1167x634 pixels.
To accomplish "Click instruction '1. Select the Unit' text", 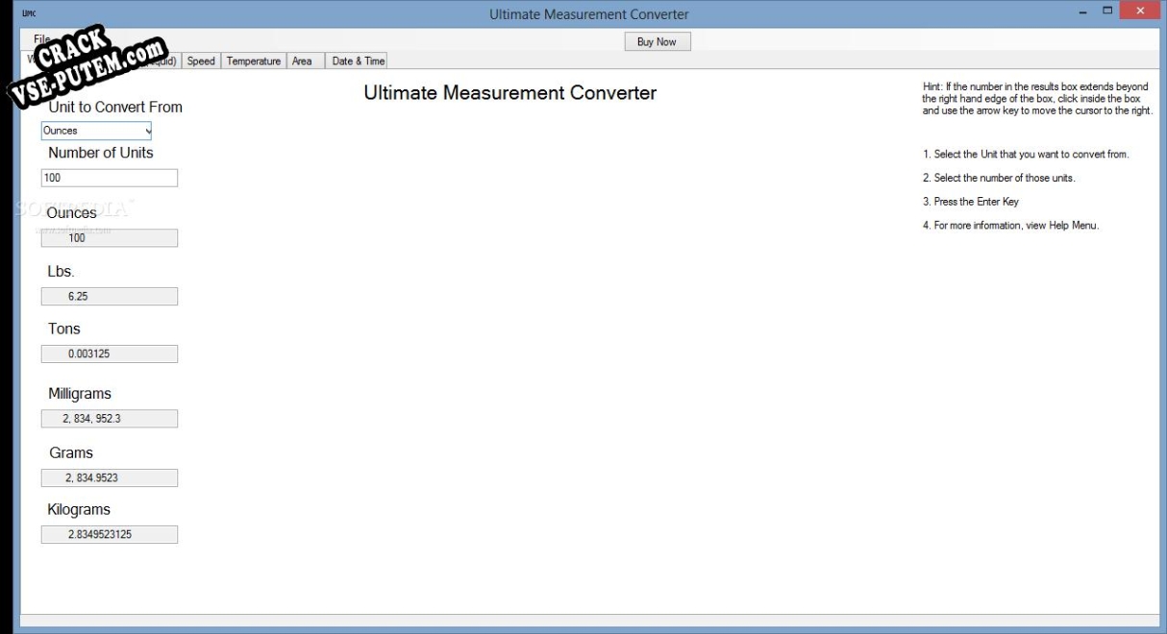I will point(1026,155).
